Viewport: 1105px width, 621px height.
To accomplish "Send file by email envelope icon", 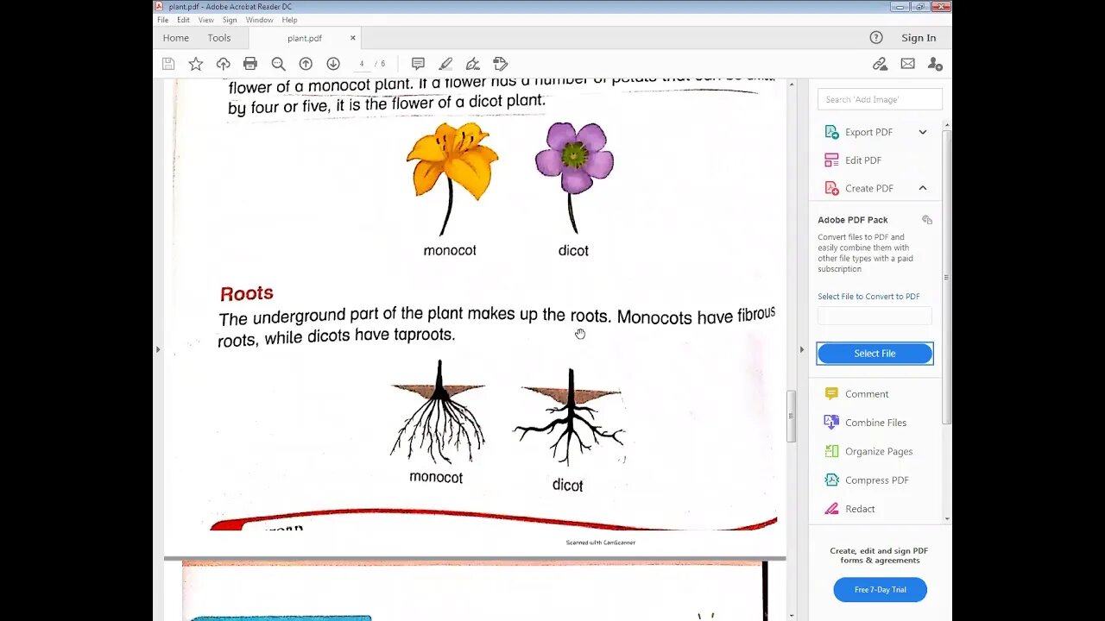I will coord(907,64).
